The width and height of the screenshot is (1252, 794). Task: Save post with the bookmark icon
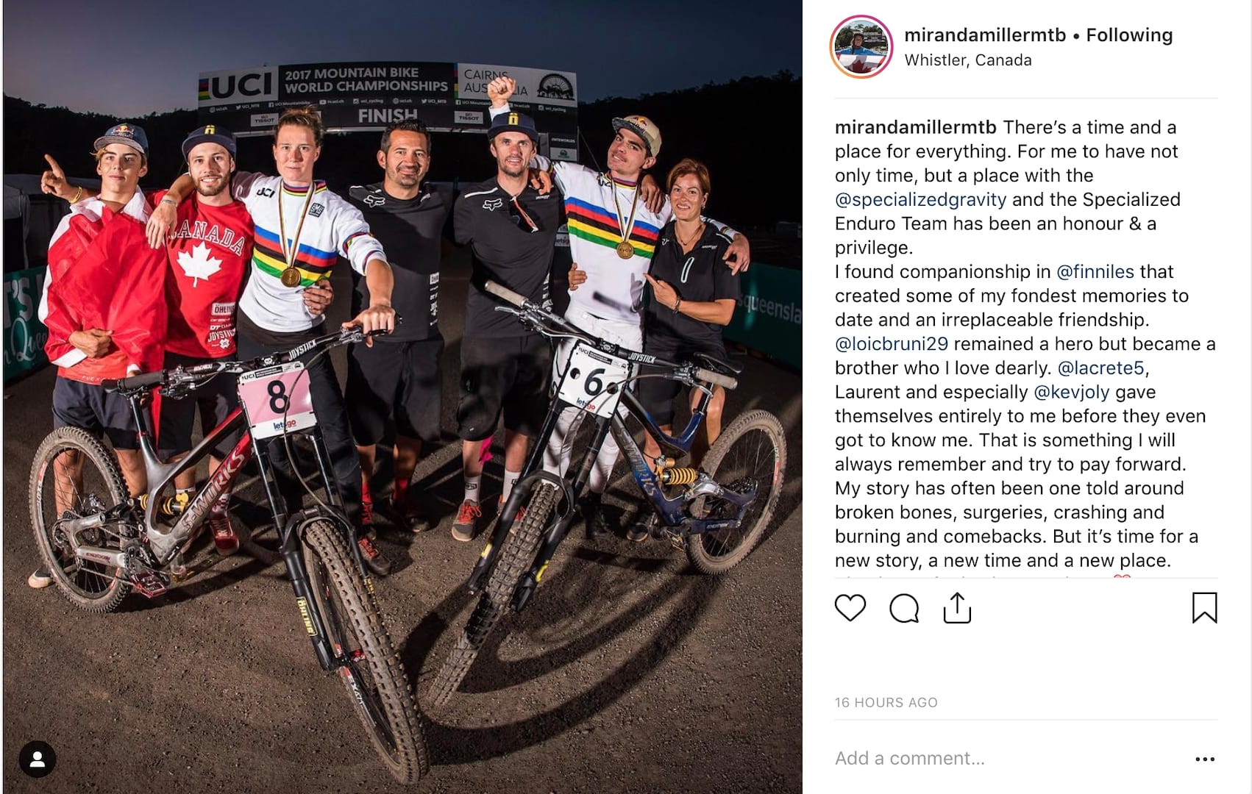point(1204,608)
